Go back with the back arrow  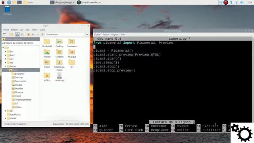click(33, 35)
